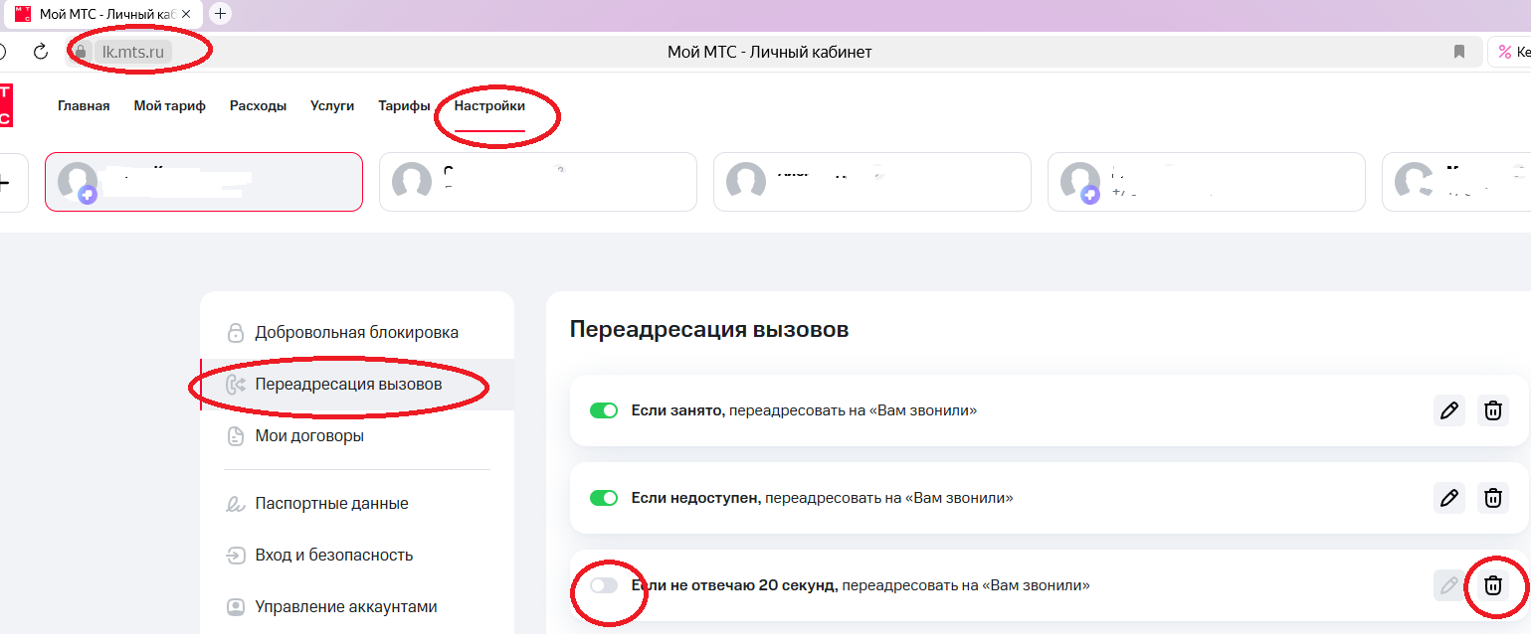Select the account card outlined in red
Screen dimensions: 1531x644
(204, 182)
